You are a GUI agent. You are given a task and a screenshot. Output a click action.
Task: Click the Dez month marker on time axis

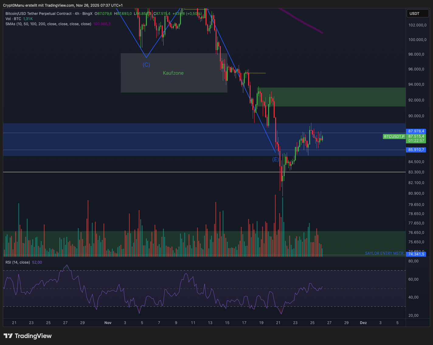(363, 323)
